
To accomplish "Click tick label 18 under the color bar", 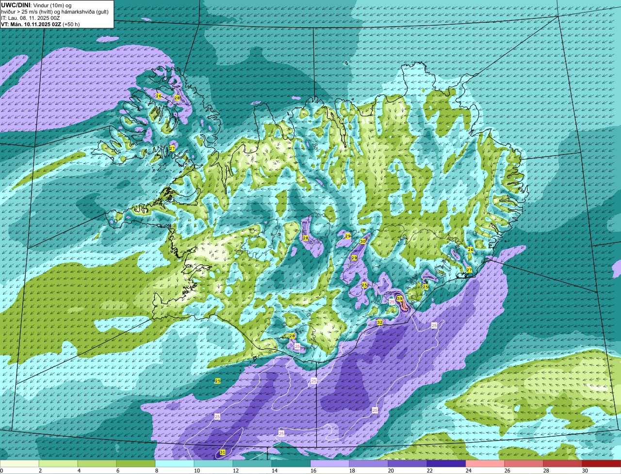I will point(352,471).
